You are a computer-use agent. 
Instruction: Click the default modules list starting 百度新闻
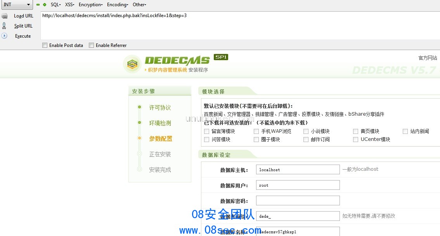(294, 114)
